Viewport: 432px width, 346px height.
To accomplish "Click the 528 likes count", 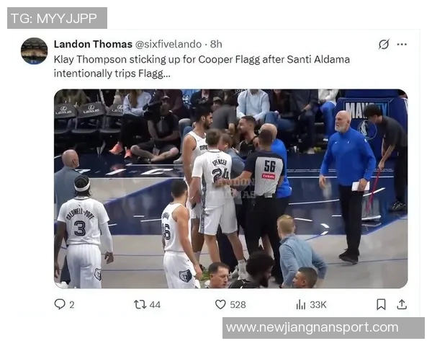I will coord(238,305).
